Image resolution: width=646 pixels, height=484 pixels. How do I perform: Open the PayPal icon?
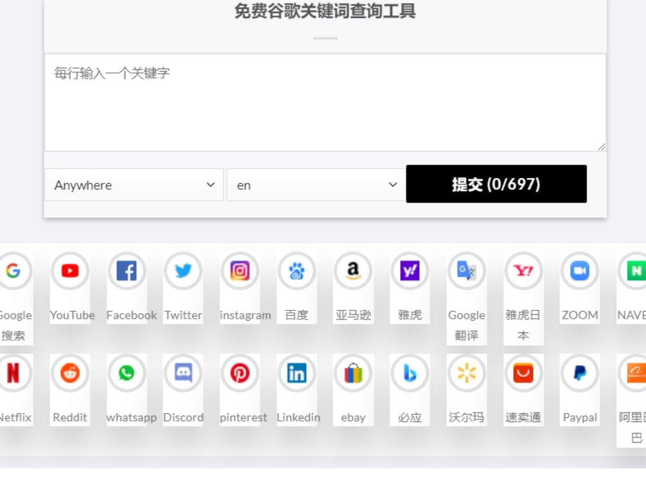579,373
